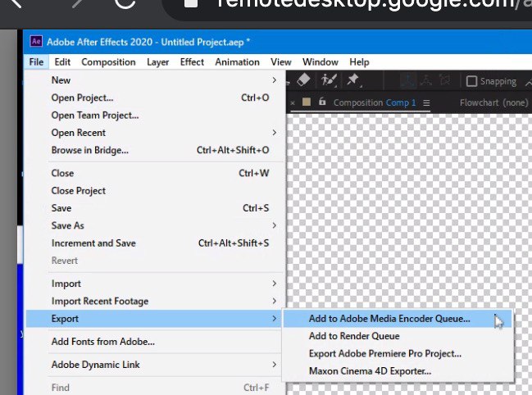Screen dimensions: 532x395
Task: Click the browser Back button
Action: [15, 3]
